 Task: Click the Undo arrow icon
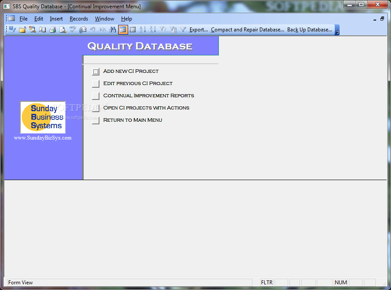pyautogui.click(x=92, y=30)
